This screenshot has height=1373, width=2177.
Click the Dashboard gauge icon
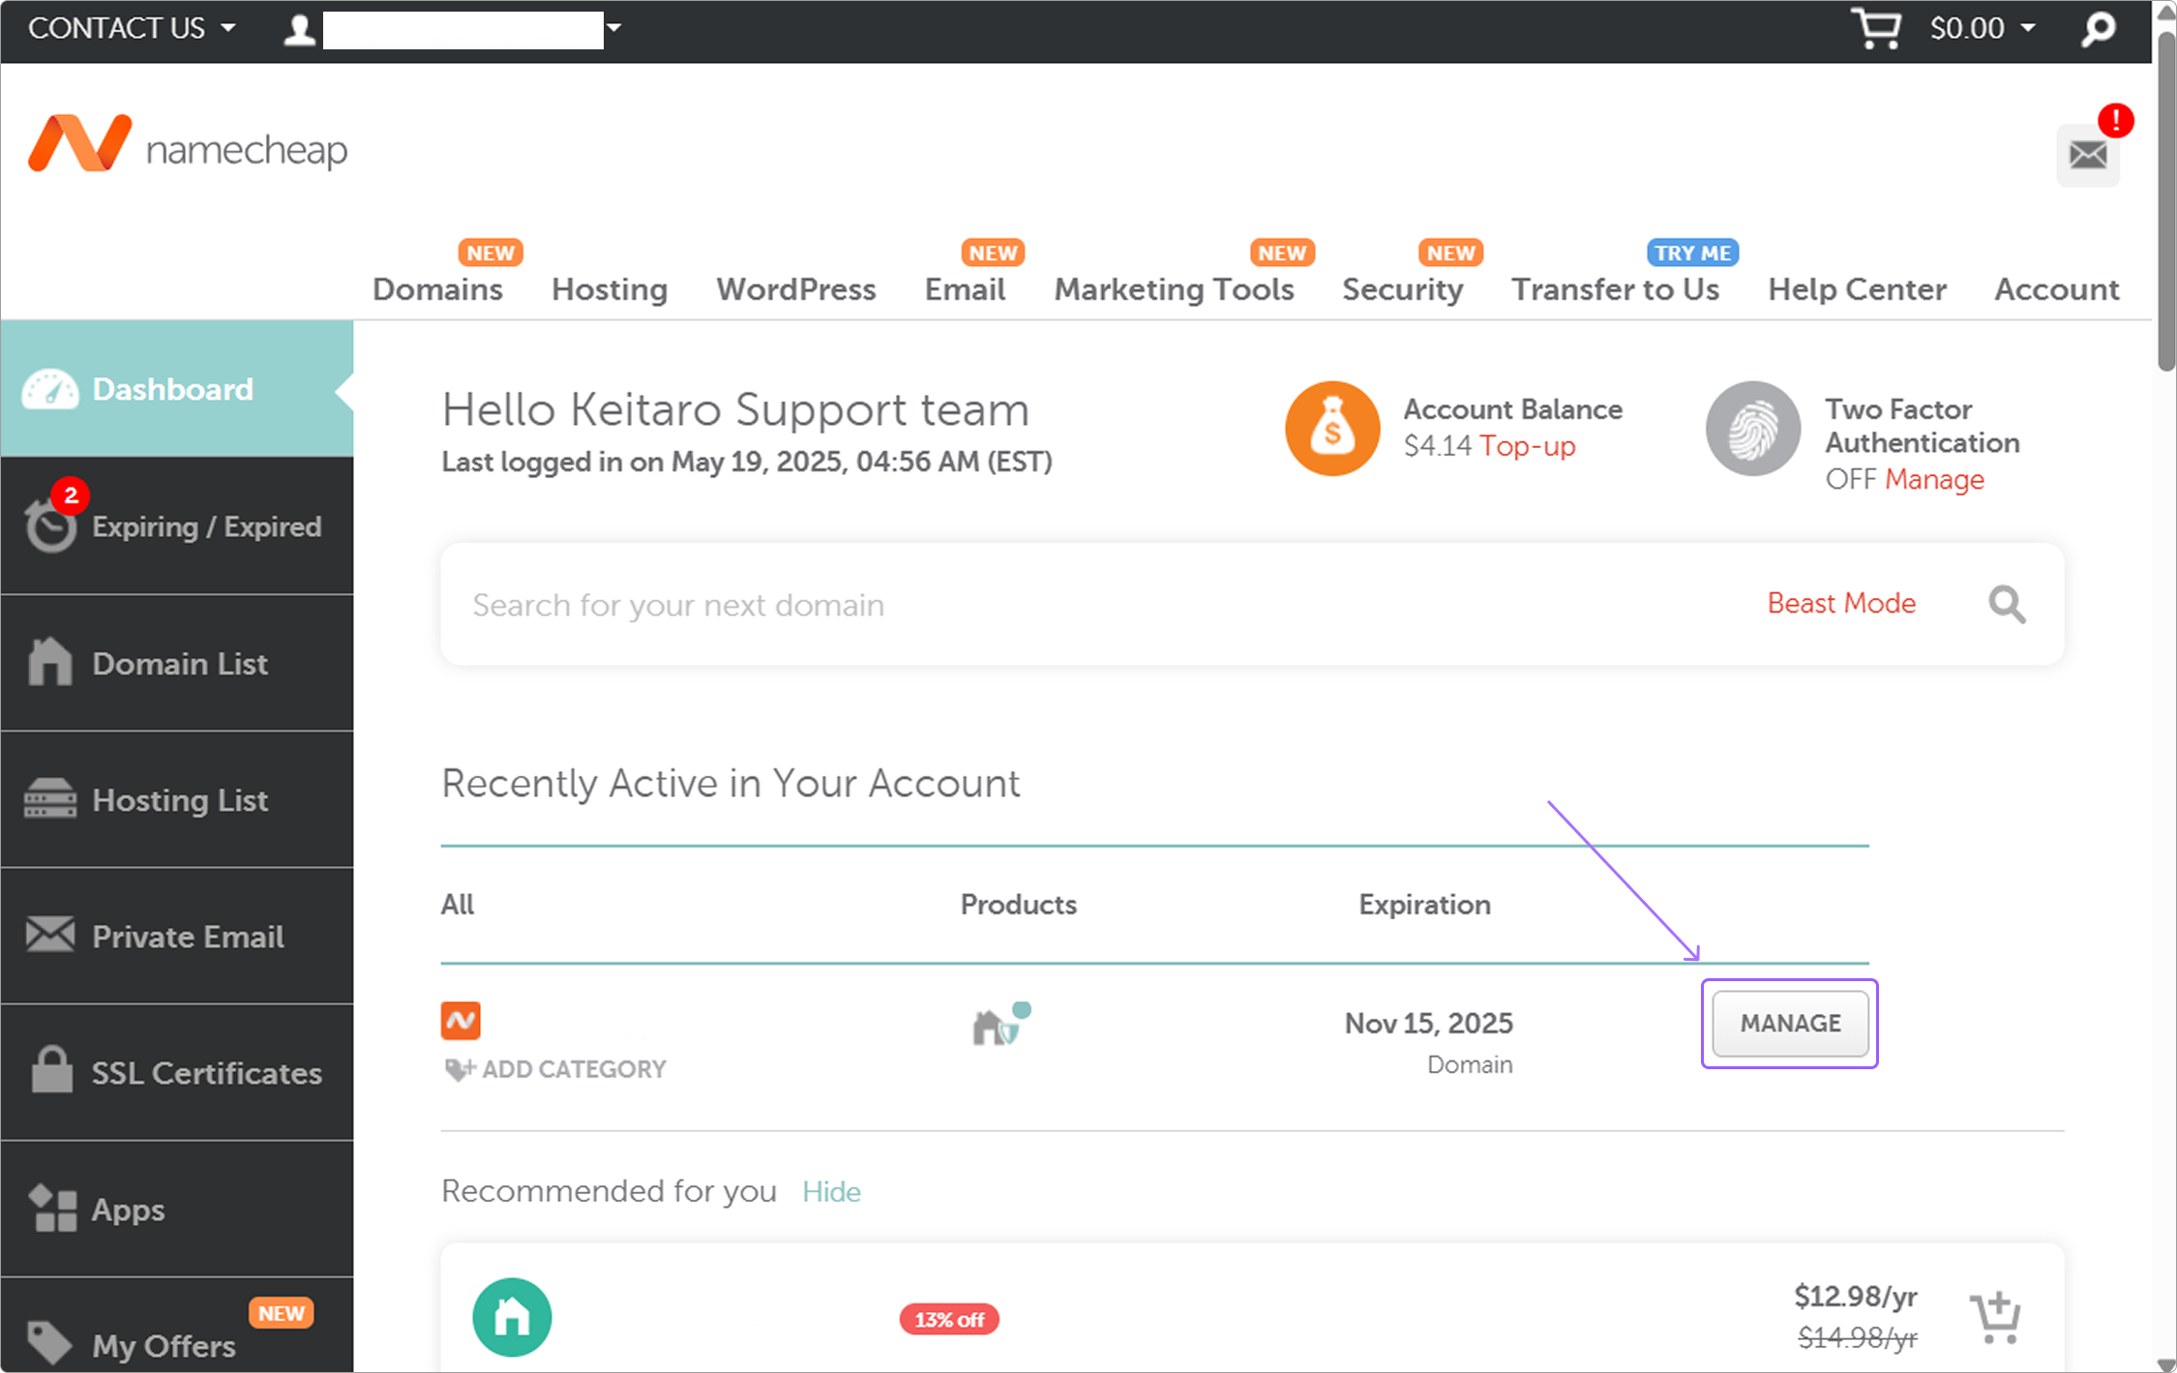point(49,389)
